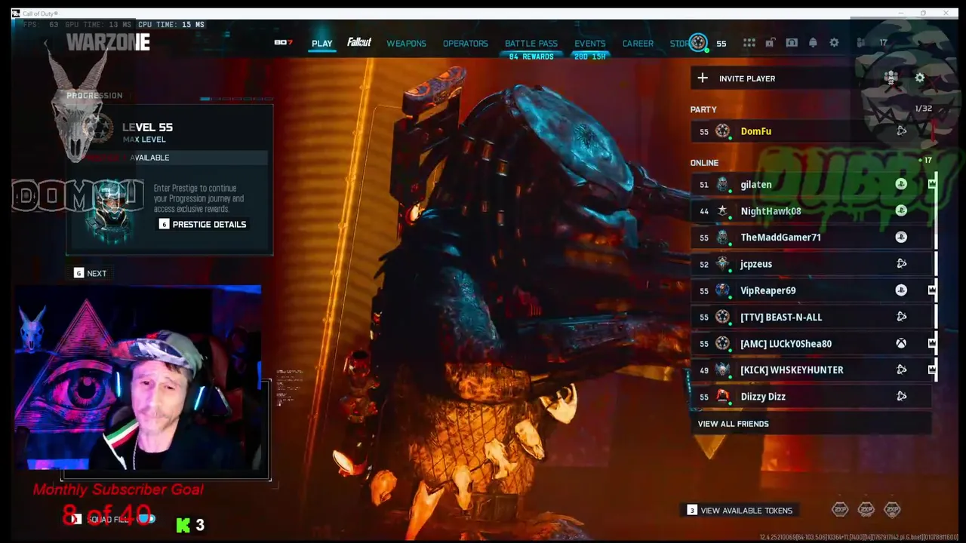Click WHSKEYHUNTER's Battle.net icon

click(901, 370)
